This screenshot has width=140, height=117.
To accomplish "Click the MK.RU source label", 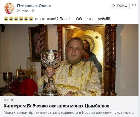I will (9, 100).
